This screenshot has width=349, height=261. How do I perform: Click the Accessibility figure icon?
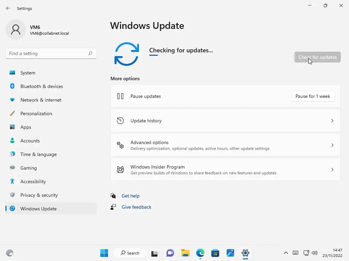[x=12, y=181]
